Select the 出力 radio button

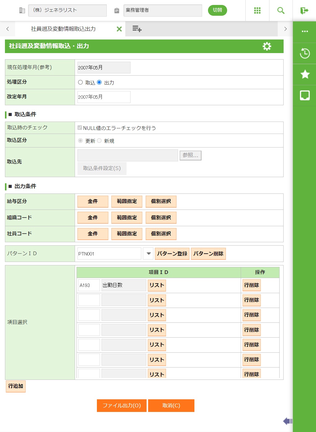click(99, 82)
